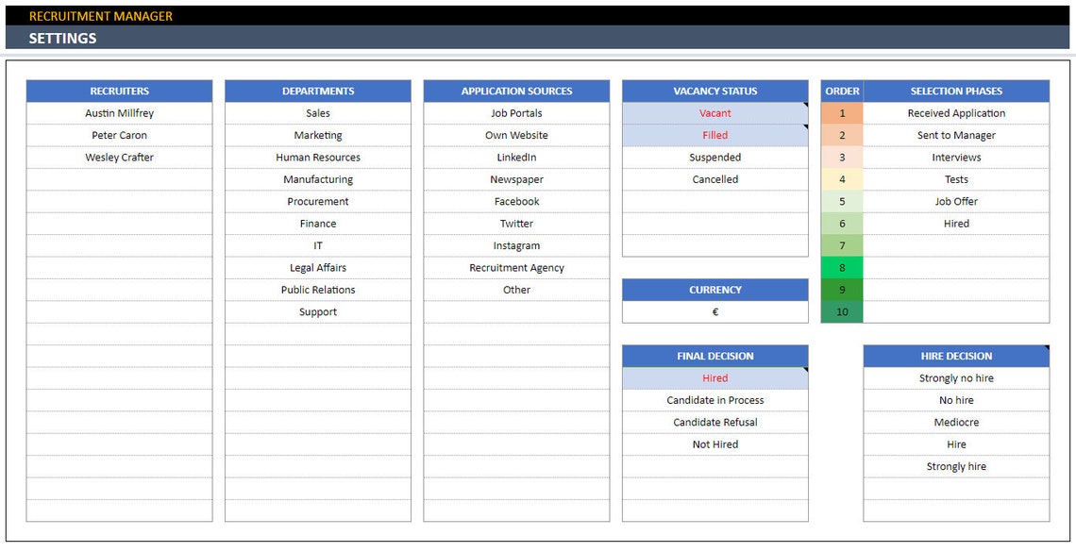Select the Received Application phase cell
The height and width of the screenshot is (552, 1076).
pyautogui.click(x=956, y=113)
